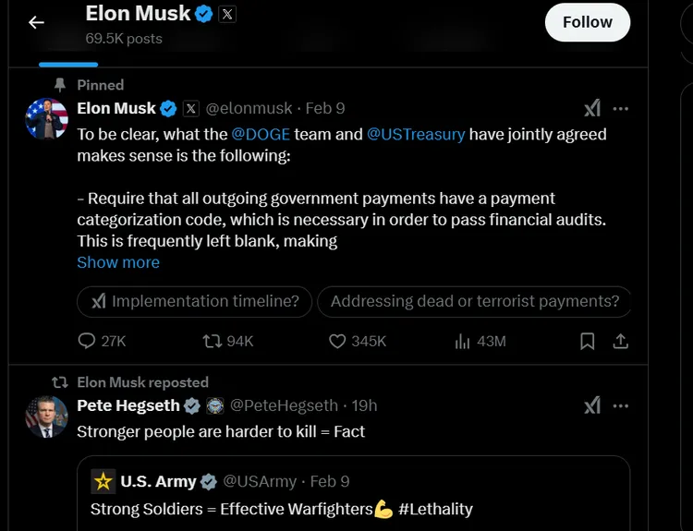The width and height of the screenshot is (693, 531).
Task: View analytics showing 43M views
Action: 464,341
